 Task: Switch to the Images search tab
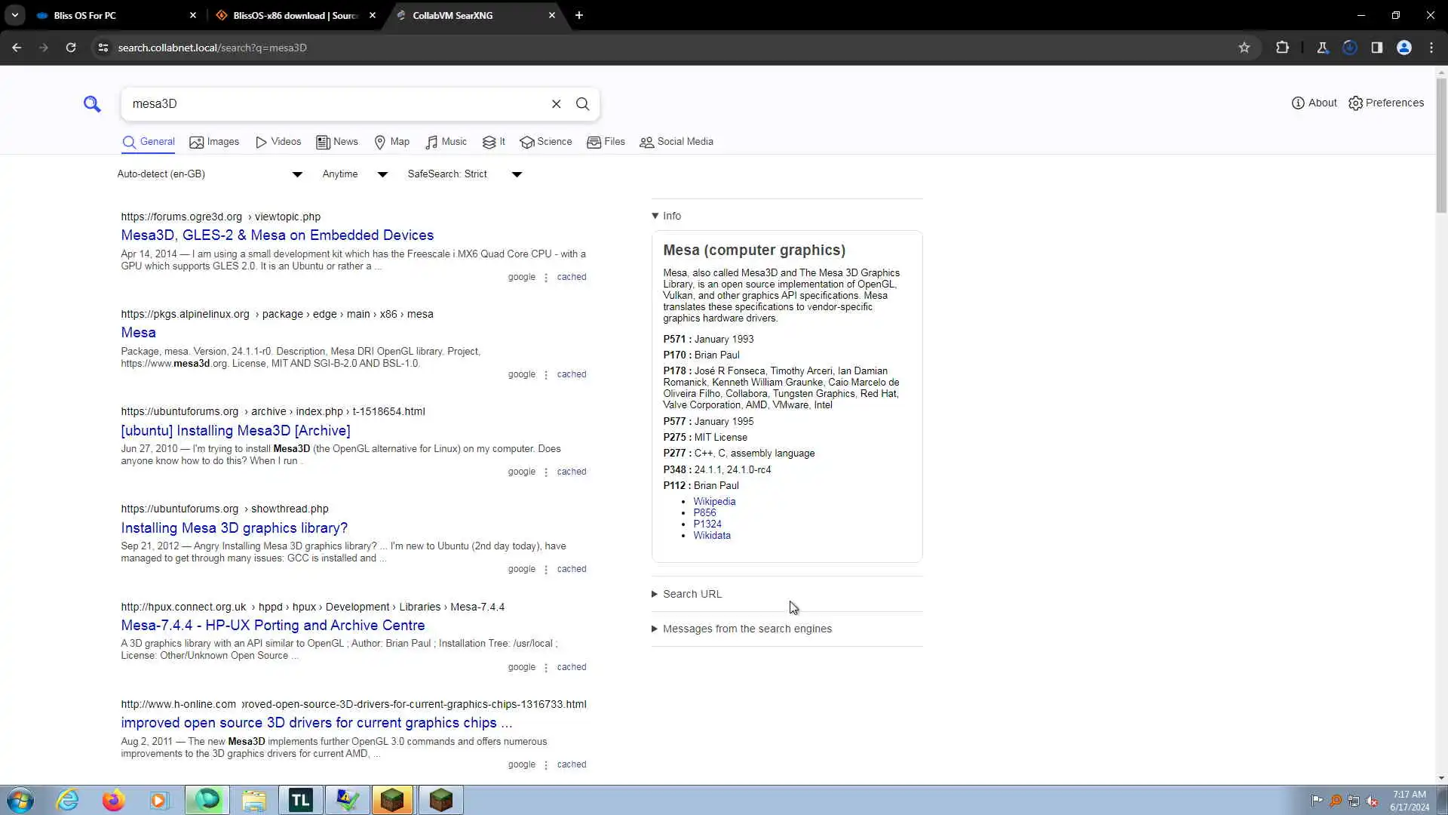tap(214, 142)
